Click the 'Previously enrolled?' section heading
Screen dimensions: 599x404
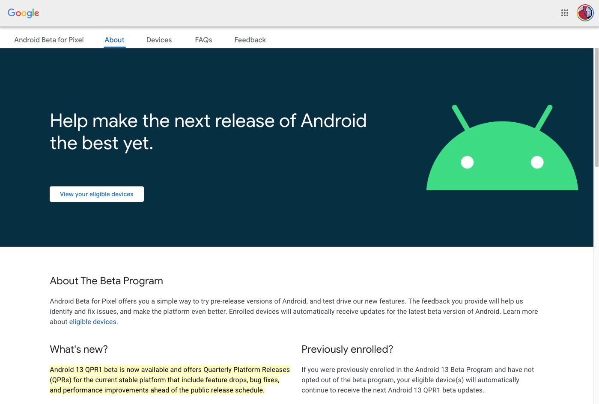coord(347,349)
